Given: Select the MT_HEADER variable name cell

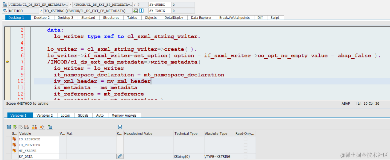Looking at the screenshot, I should point(39,151).
